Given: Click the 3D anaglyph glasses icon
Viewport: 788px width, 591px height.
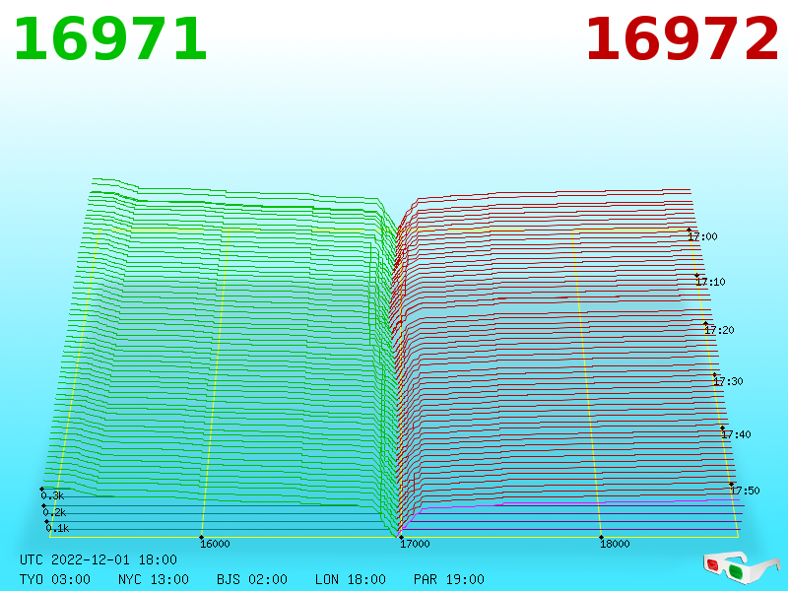Looking at the screenshot, I should point(741,568).
